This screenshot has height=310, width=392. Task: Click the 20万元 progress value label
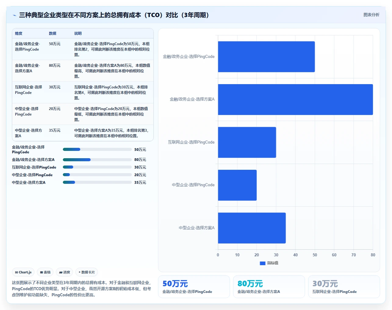click(x=140, y=175)
